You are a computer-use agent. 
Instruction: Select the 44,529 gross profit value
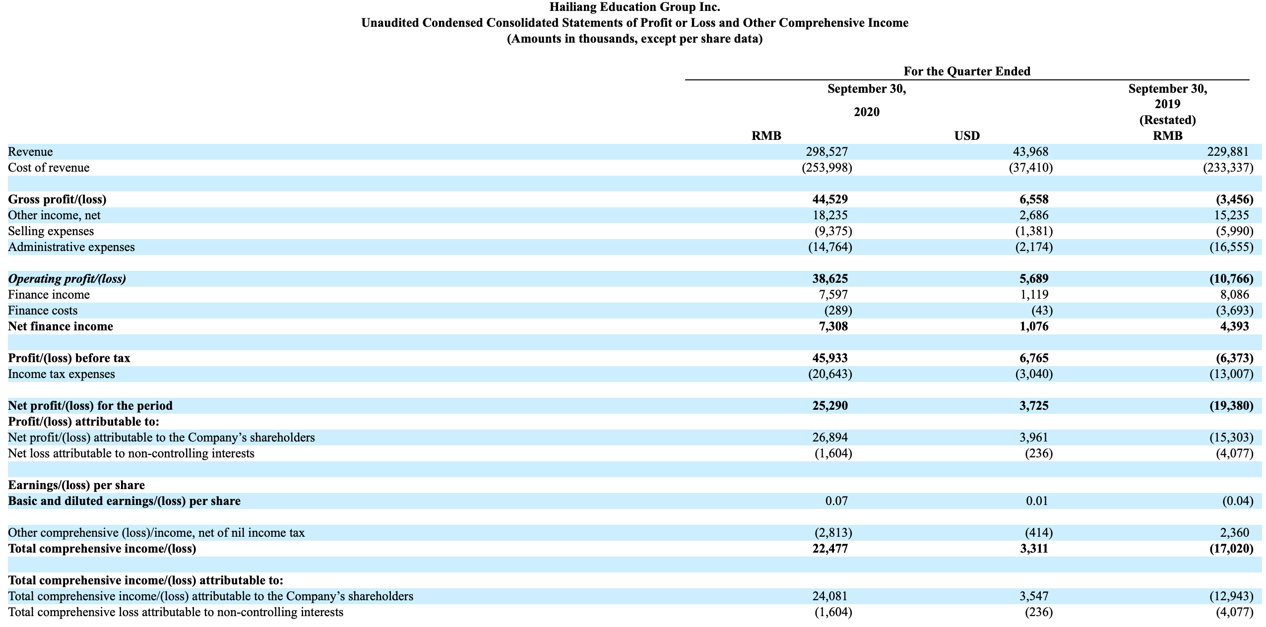[830, 199]
